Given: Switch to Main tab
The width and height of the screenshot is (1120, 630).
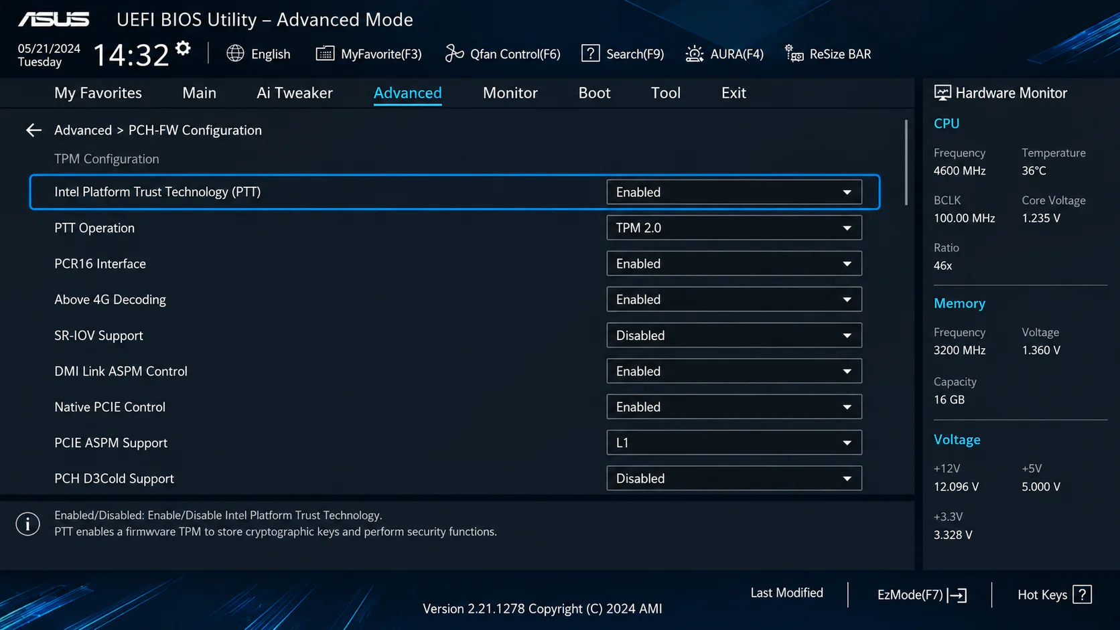Looking at the screenshot, I should click(x=199, y=93).
